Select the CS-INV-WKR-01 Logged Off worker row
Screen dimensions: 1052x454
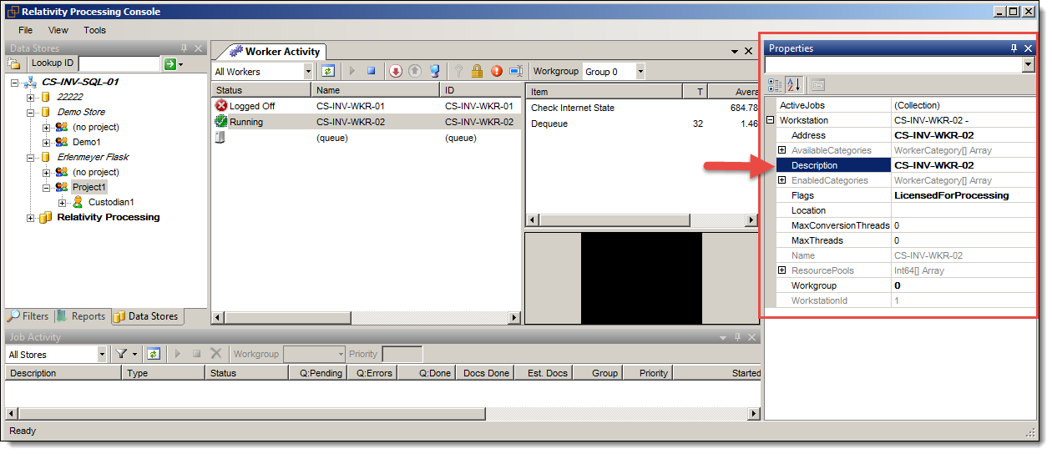(351, 106)
